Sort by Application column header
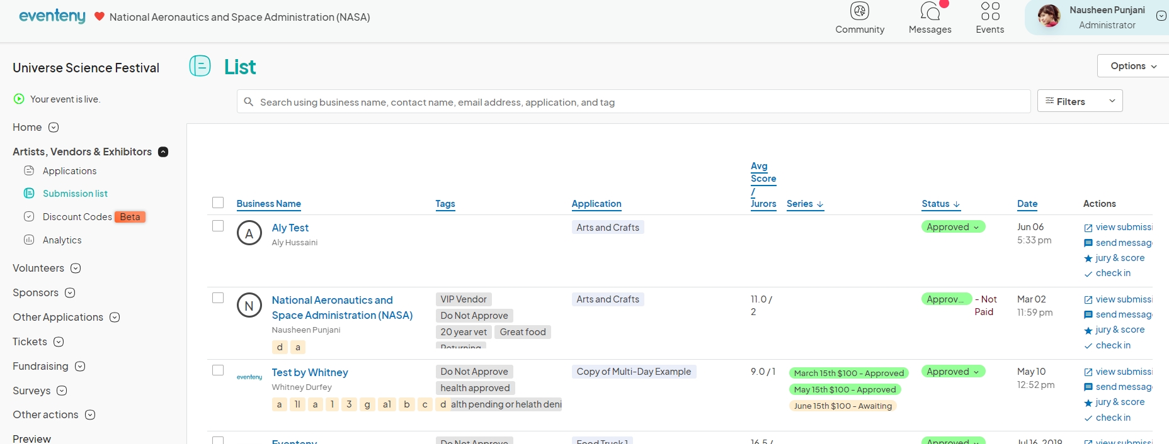 point(596,204)
